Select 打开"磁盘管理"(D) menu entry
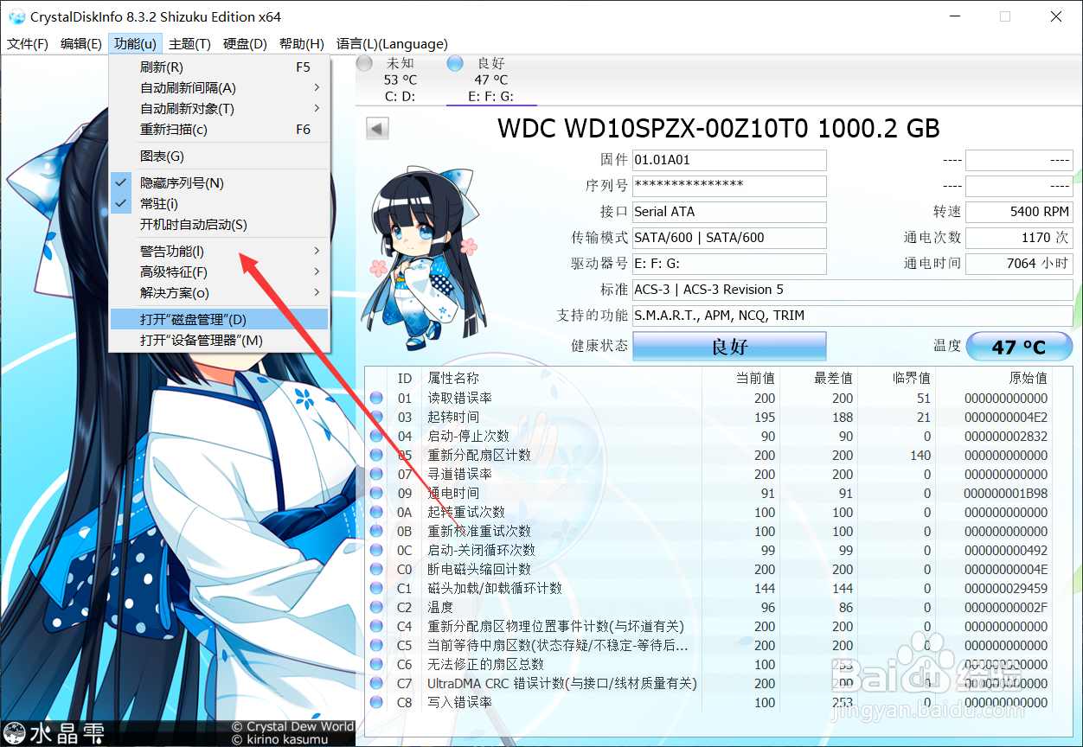The height and width of the screenshot is (747, 1083). tap(219, 320)
